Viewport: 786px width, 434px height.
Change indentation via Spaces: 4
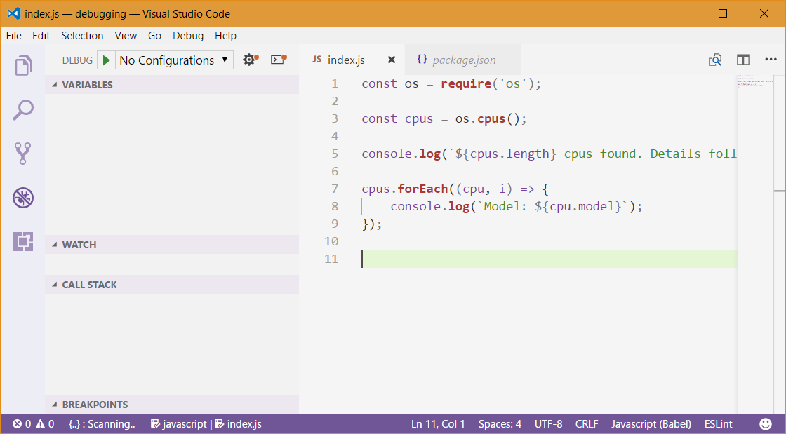500,424
